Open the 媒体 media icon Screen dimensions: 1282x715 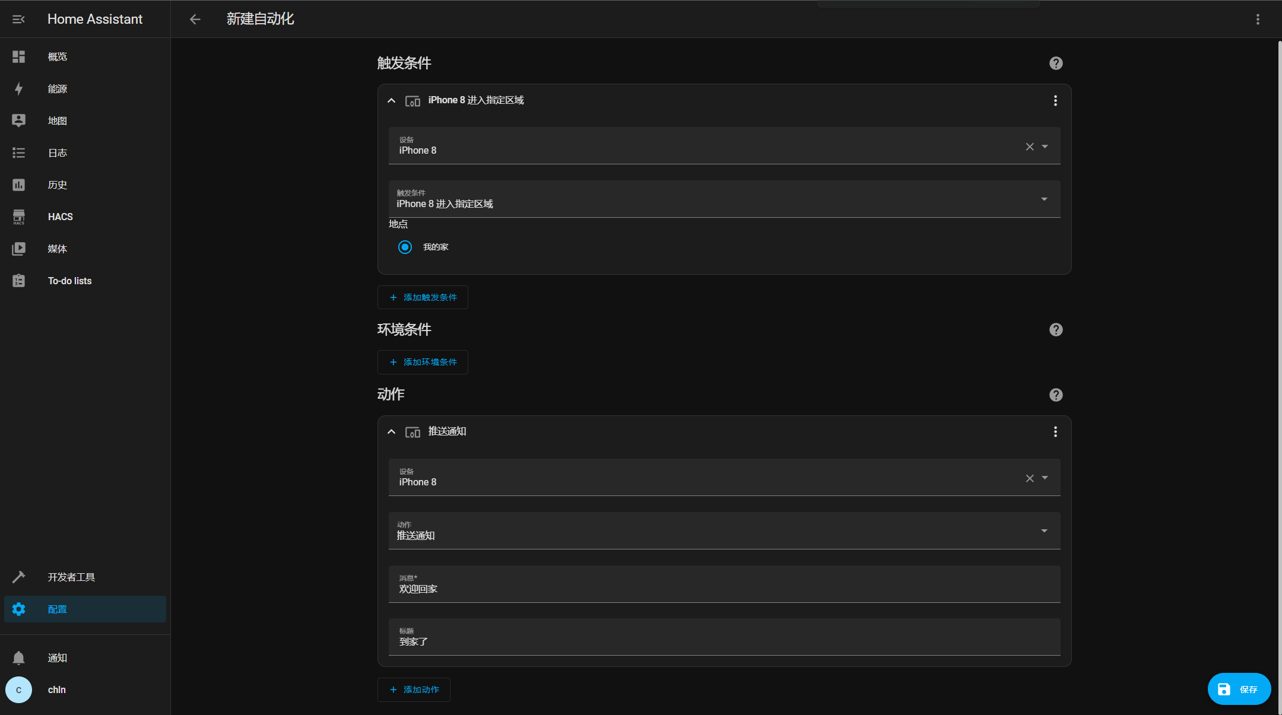click(18, 249)
